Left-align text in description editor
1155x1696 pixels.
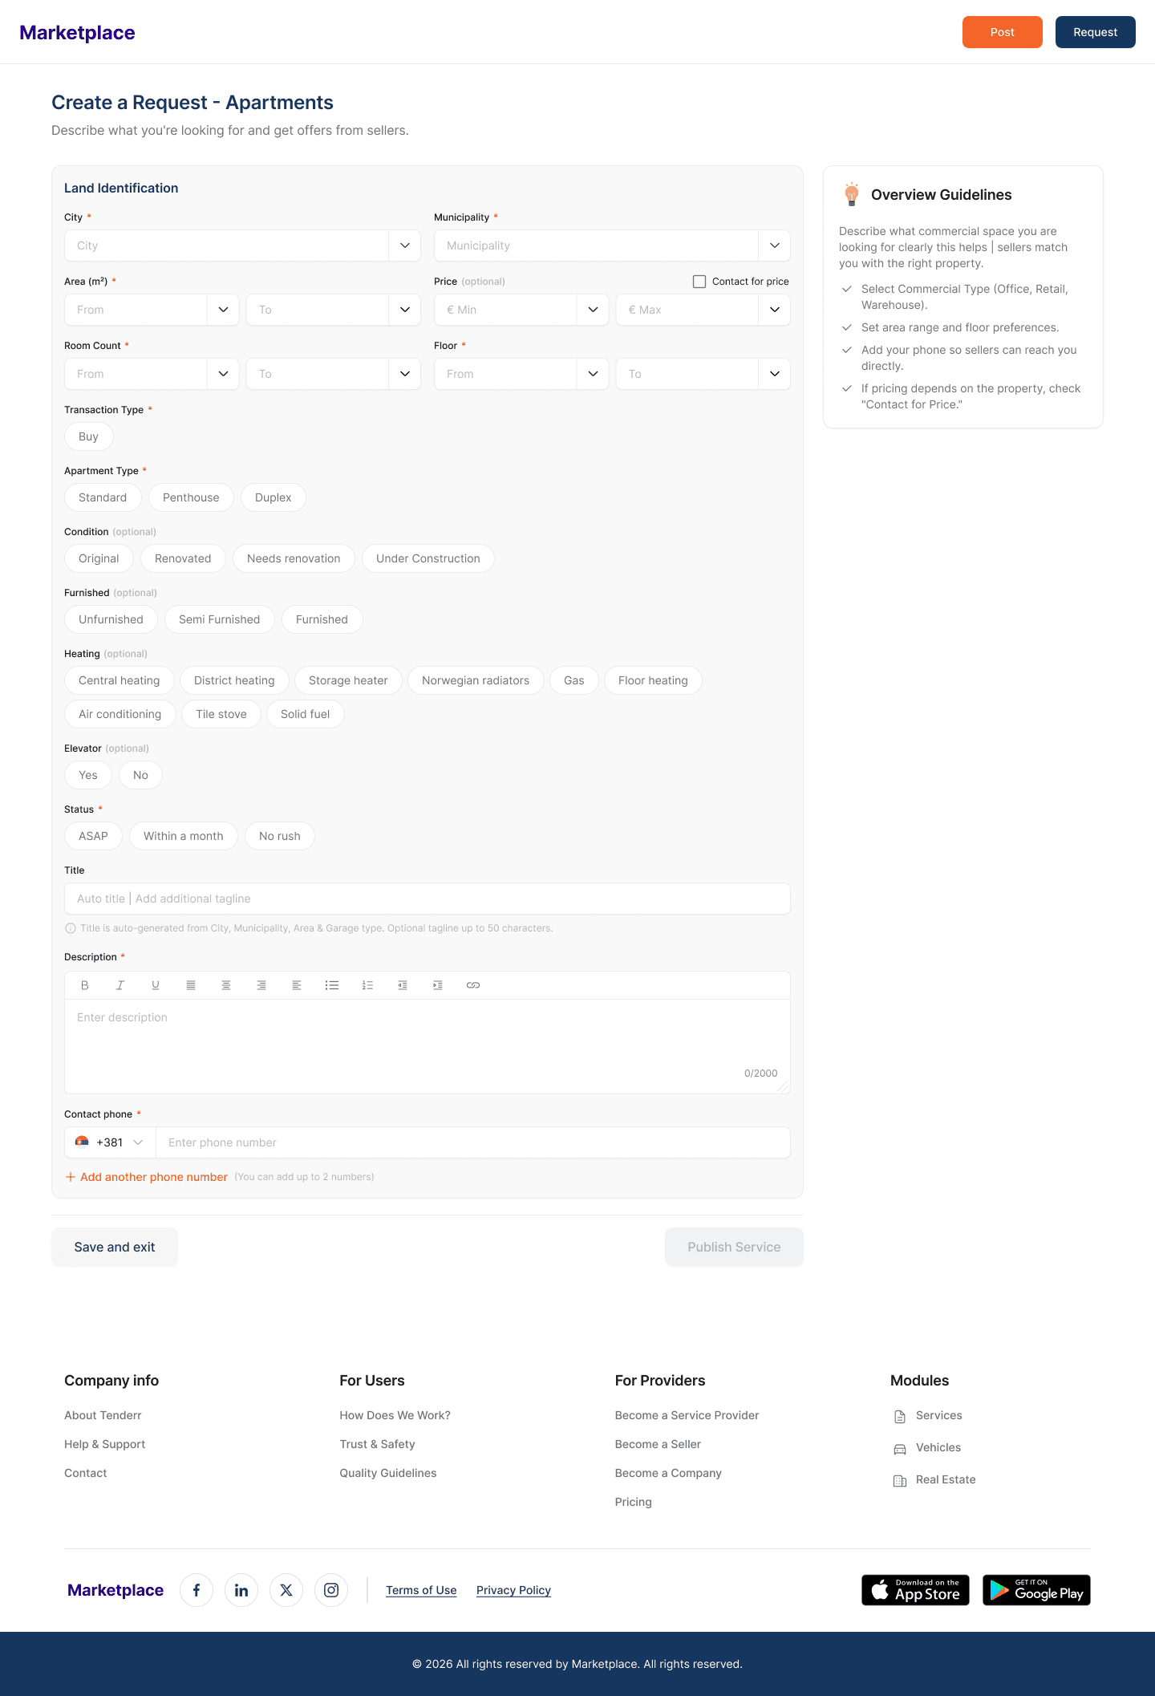(x=297, y=985)
